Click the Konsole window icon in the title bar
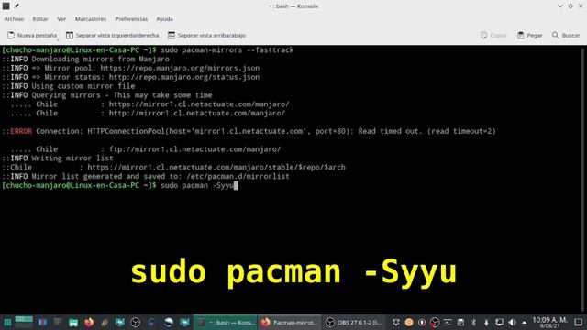 [x=6, y=6]
